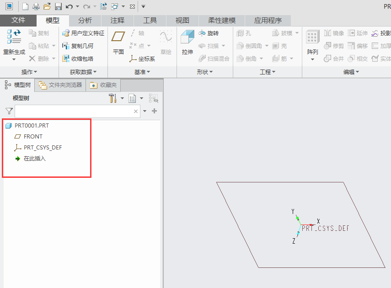391x288 pixels.
Task: Open the undo history dropdown arrow
Action: coord(78,6)
